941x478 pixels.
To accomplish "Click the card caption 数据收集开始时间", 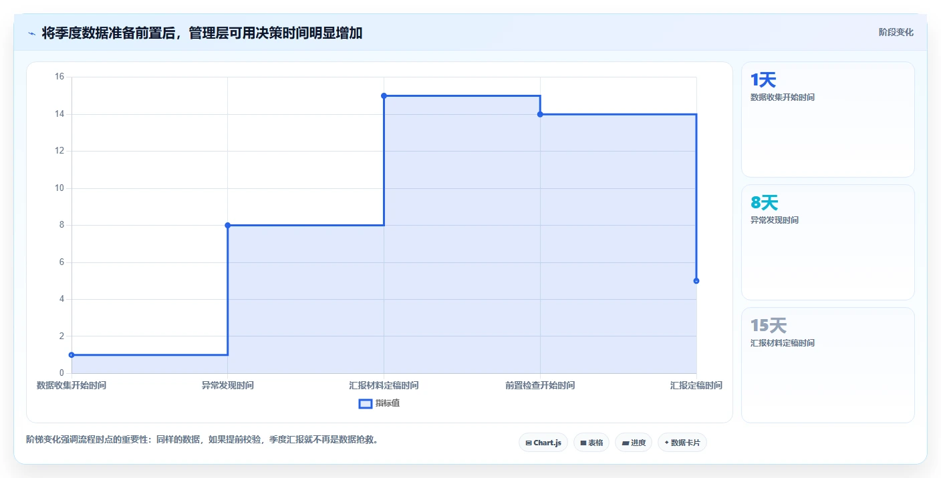I will (783, 97).
